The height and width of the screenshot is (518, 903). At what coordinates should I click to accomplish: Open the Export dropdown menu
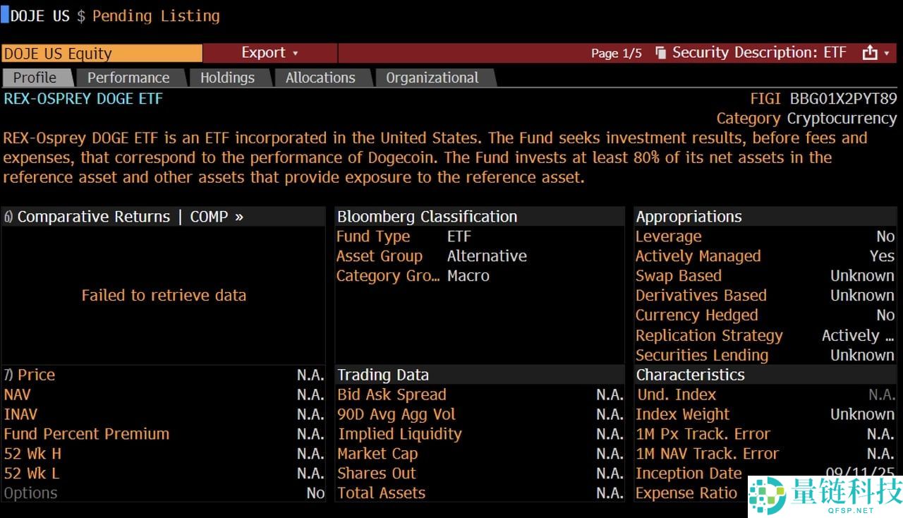pos(269,53)
